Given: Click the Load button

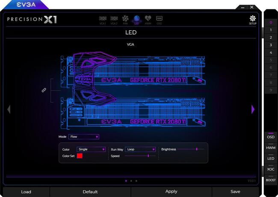Looking at the screenshot, I should [x=26, y=192].
